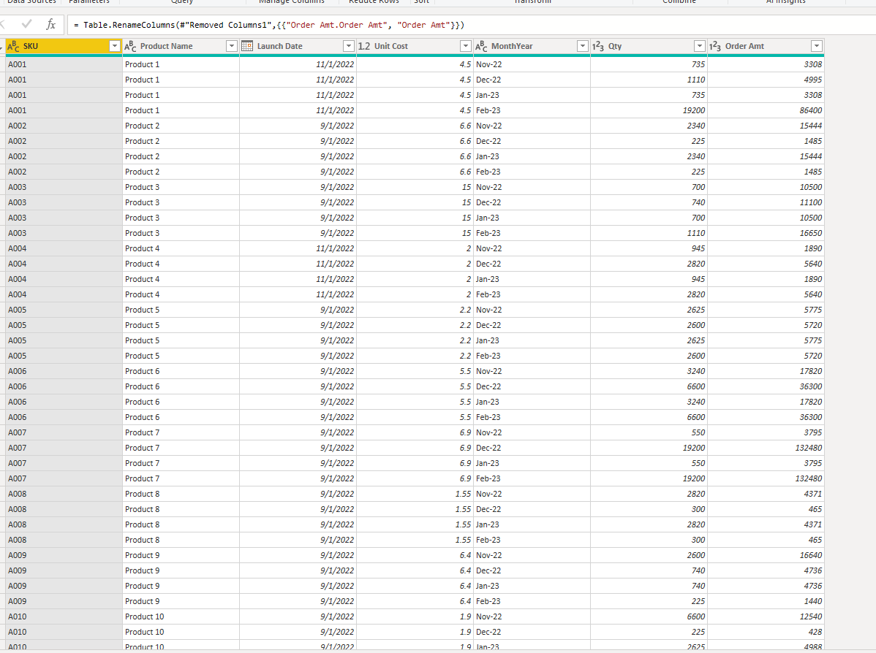Select the Product Name column header
876x653 pixels.
click(x=181, y=46)
